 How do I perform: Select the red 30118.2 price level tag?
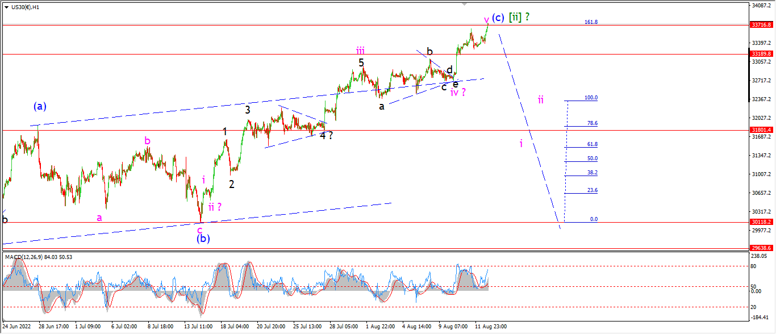761,222
